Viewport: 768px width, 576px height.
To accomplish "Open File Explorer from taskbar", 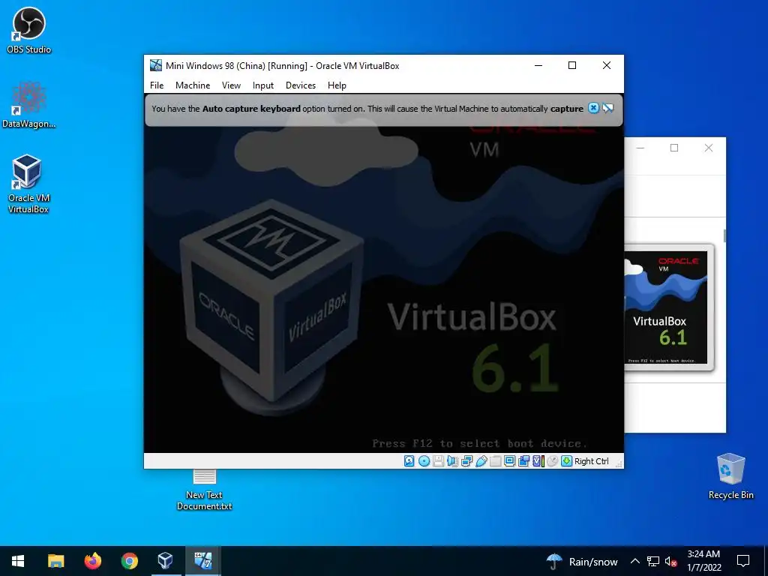I will pos(55,561).
